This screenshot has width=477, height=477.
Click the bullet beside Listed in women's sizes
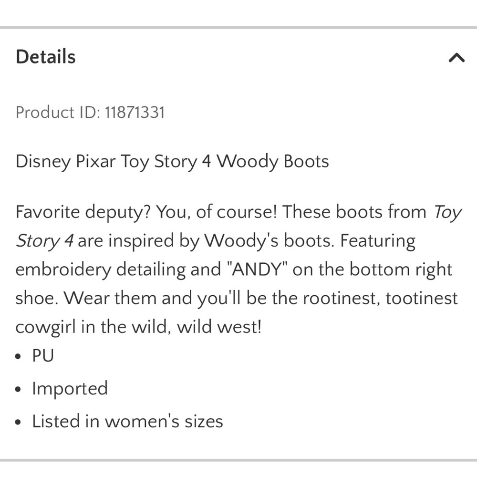click(x=19, y=422)
